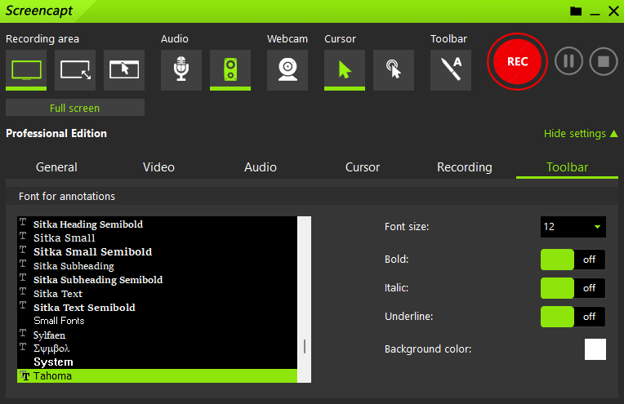Open the General tab

click(x=56, y=167)
